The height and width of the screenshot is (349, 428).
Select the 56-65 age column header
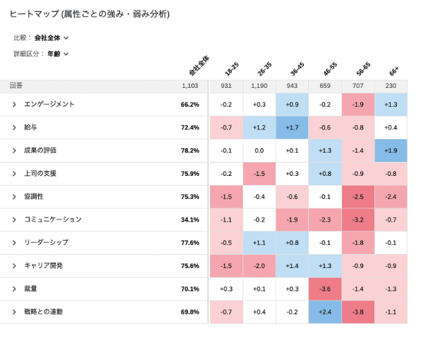click(x=364, y=68)
